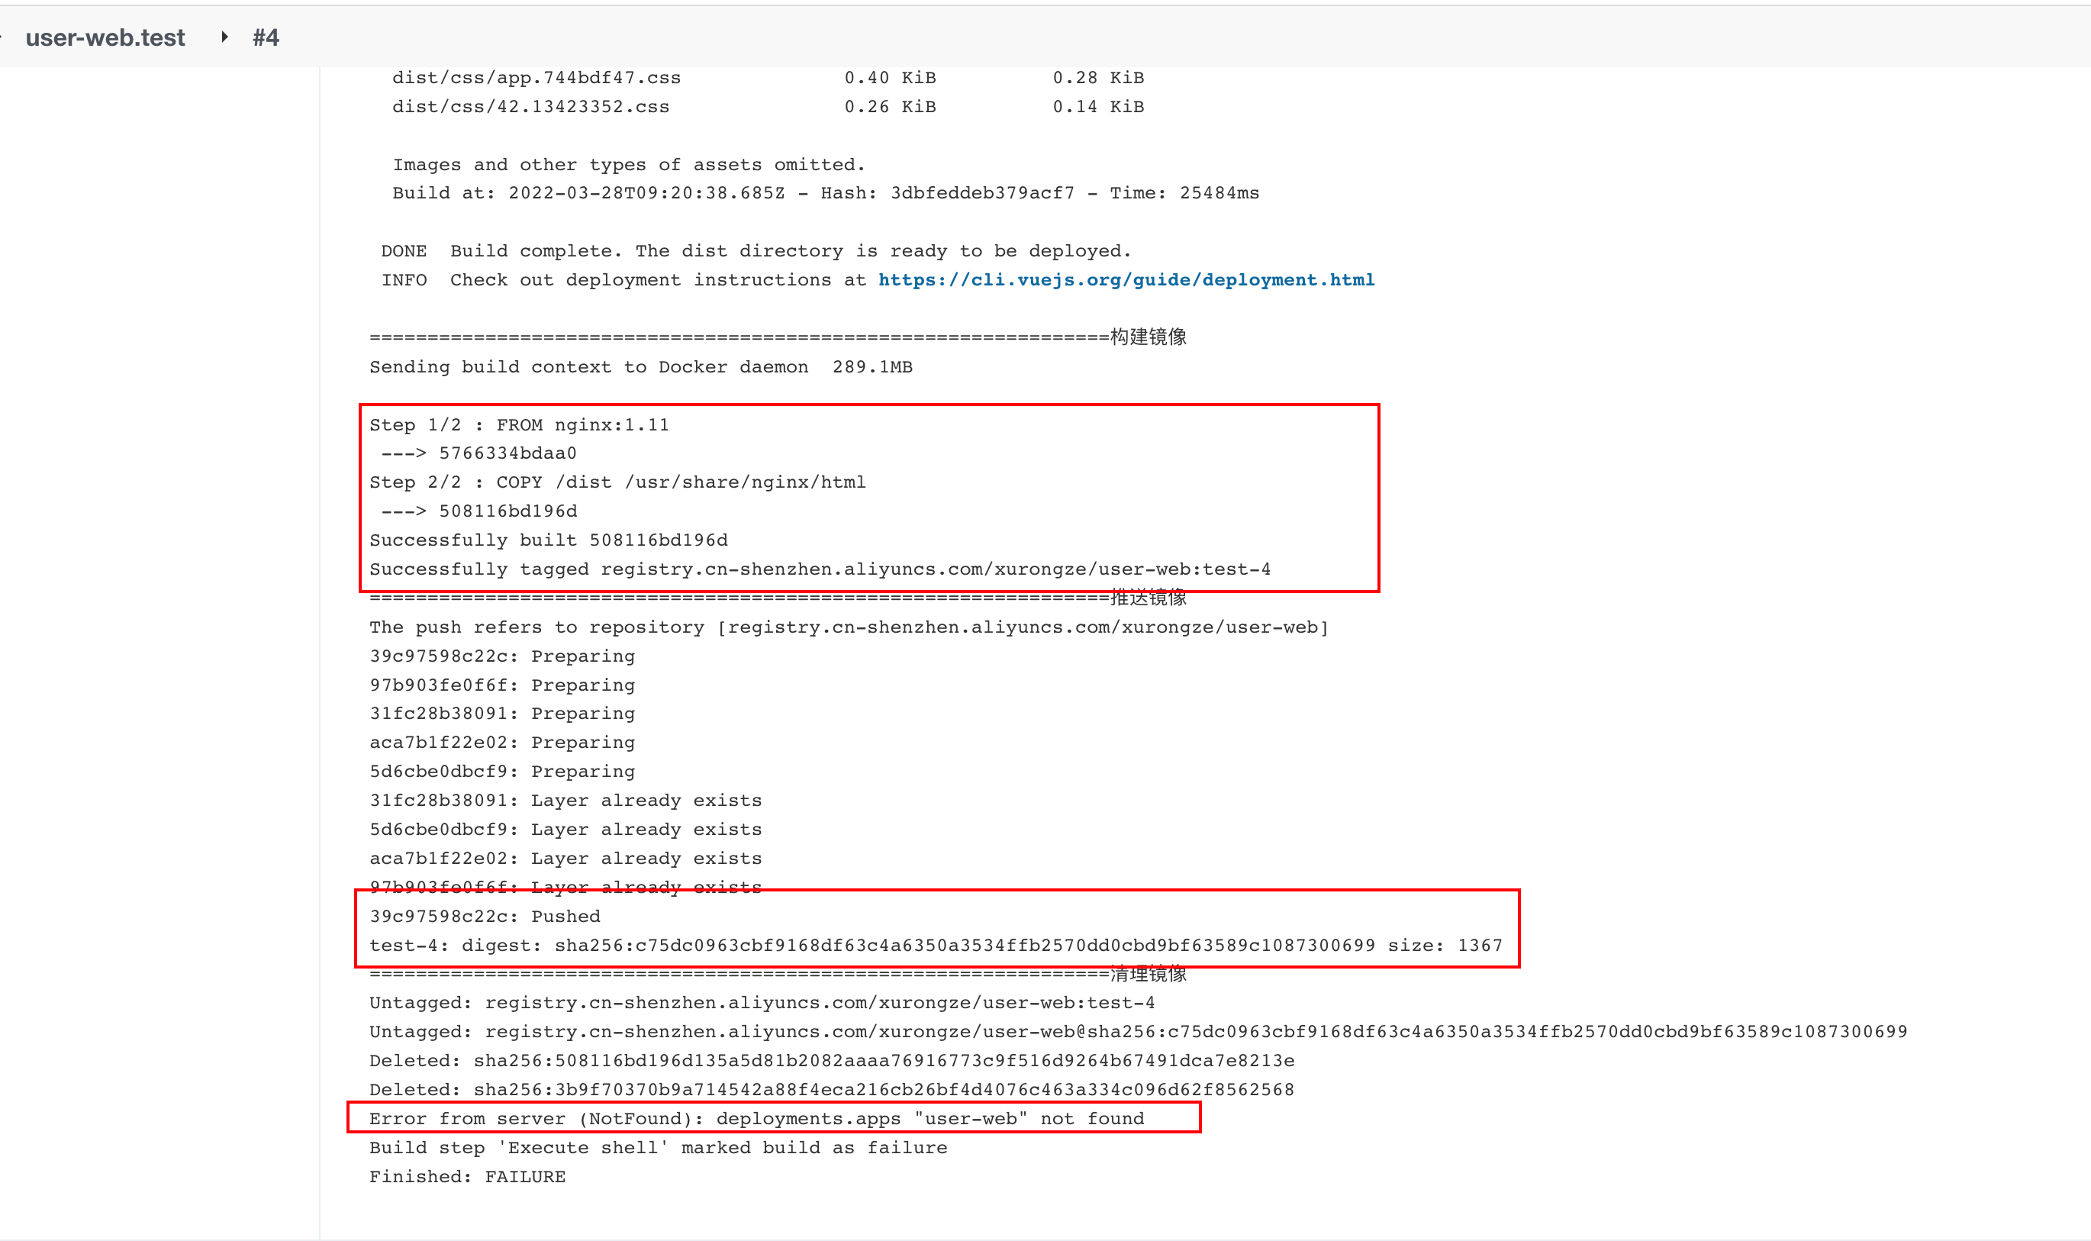Click 'The push refers to repository' line
This screenshot has height=1241, width=2091.
pyautogui.click(x=849, y=627)
